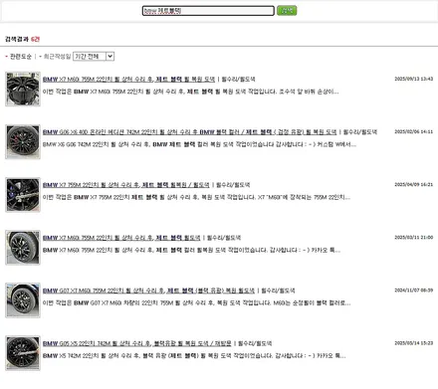Open the 'BMW X7 755M 22인치 … 휠복원 / 휠도색' title
This screenshot has height=389, width=438.
(126, 185)
